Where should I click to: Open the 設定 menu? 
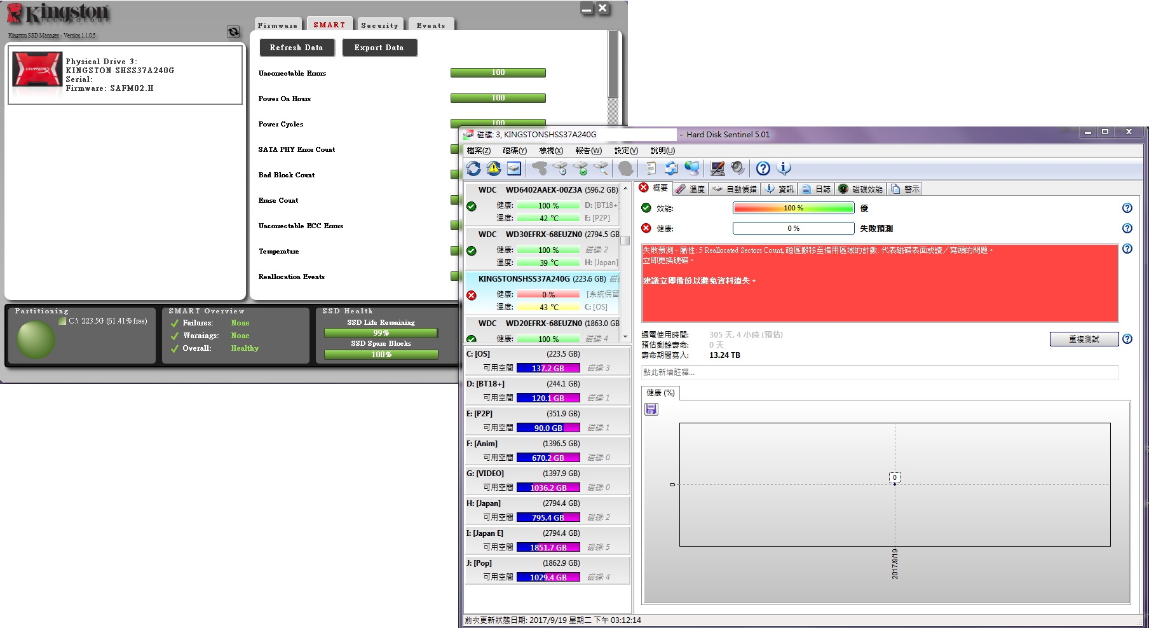[x=626, y=151]
